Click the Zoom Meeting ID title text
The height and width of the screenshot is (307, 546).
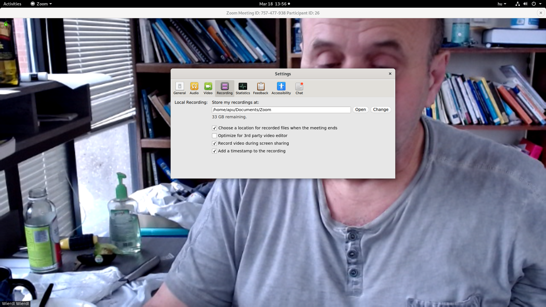click(x=273, y=13)
